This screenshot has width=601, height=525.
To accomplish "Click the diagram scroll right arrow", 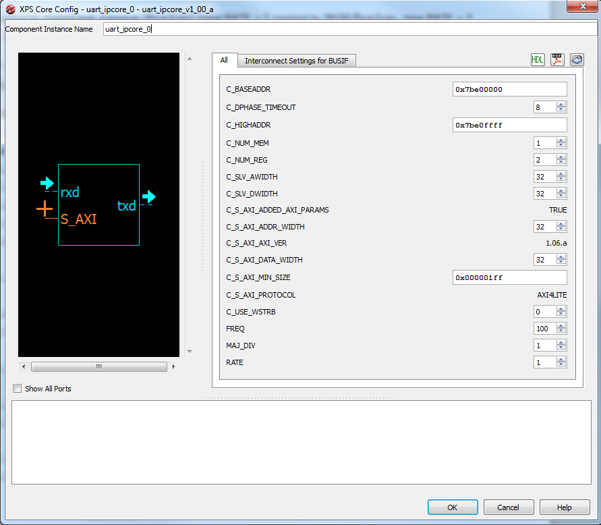I will [x=173, y=366].
